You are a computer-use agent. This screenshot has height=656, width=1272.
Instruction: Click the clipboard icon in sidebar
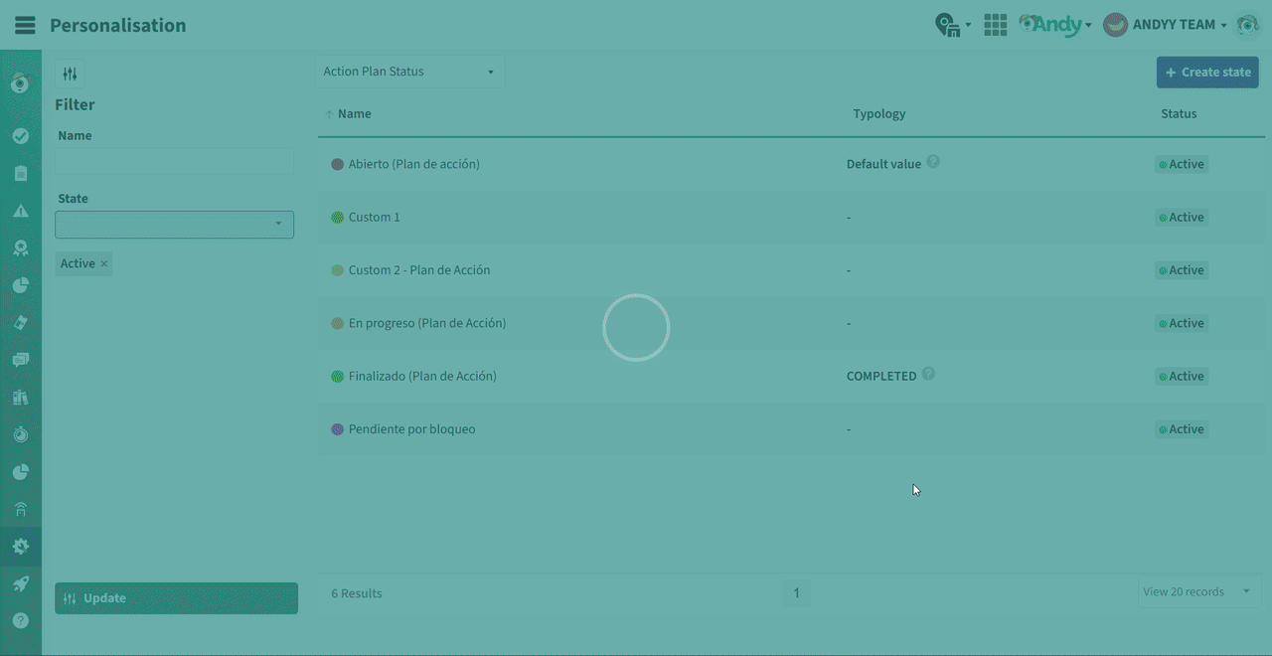click(x=20, y=173)
